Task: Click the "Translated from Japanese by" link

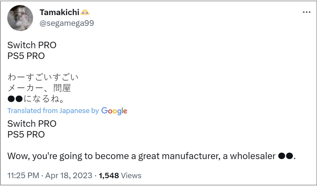Action: click(x=53, y=111)
